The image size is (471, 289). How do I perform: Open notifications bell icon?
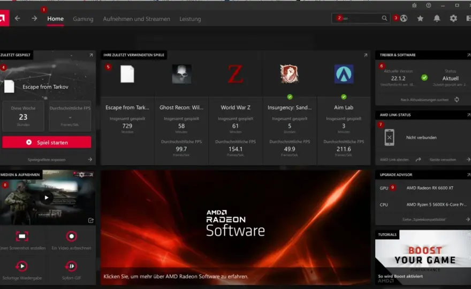coord(437,19)
